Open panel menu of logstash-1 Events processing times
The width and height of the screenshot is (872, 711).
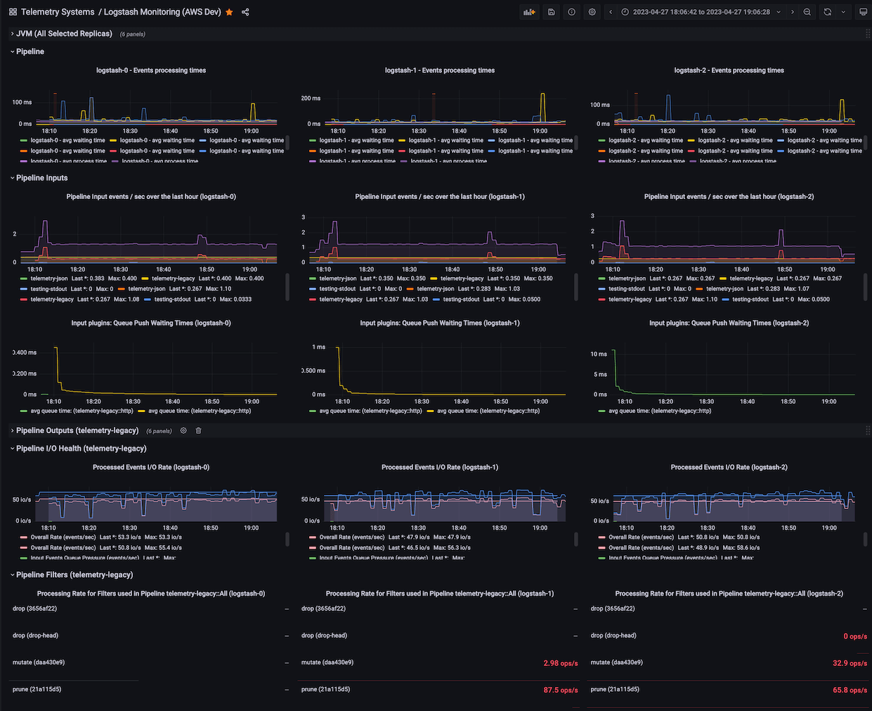pos(440,70)
